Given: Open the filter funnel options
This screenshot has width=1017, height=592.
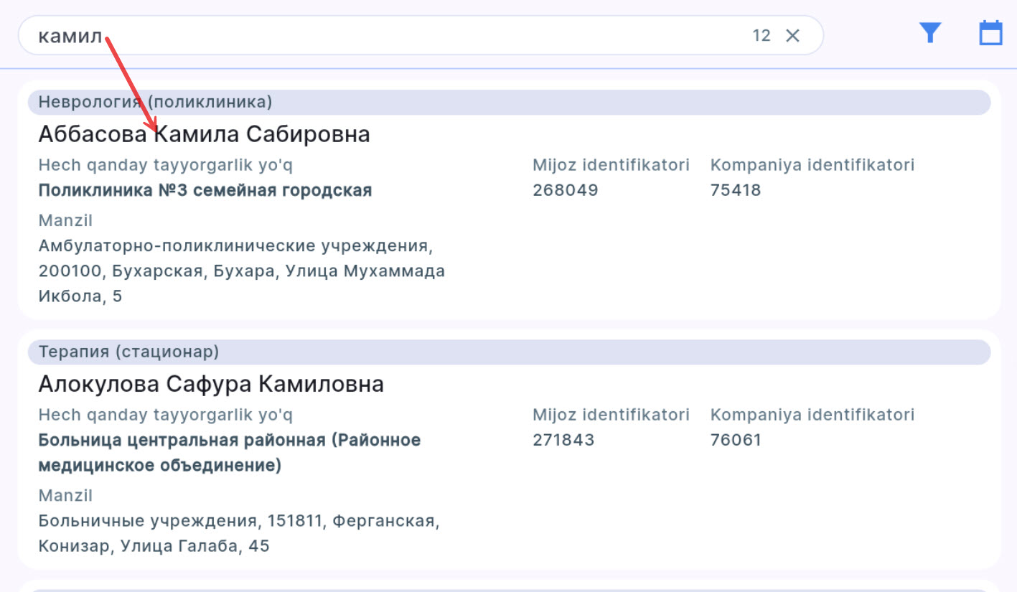Looking at the screenshot, I should [x=930, y=33].
